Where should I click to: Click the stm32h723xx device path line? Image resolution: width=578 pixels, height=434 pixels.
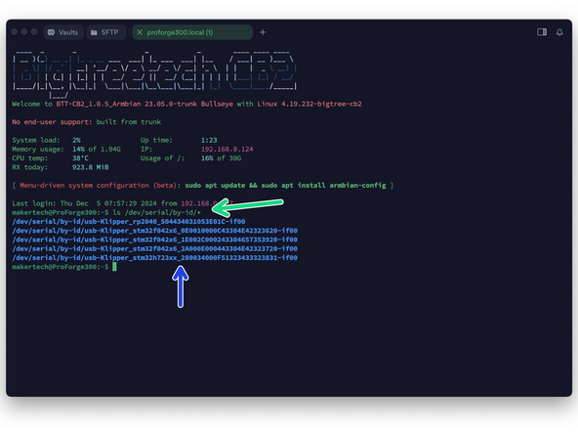tap(155, 258)
